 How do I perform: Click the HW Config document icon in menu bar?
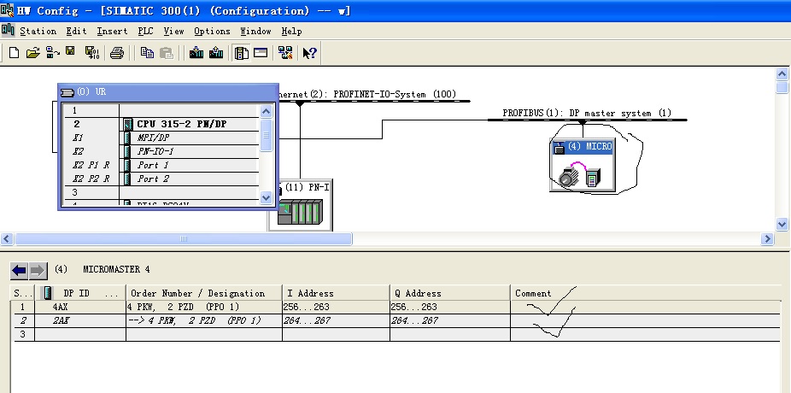coord(8,30)
